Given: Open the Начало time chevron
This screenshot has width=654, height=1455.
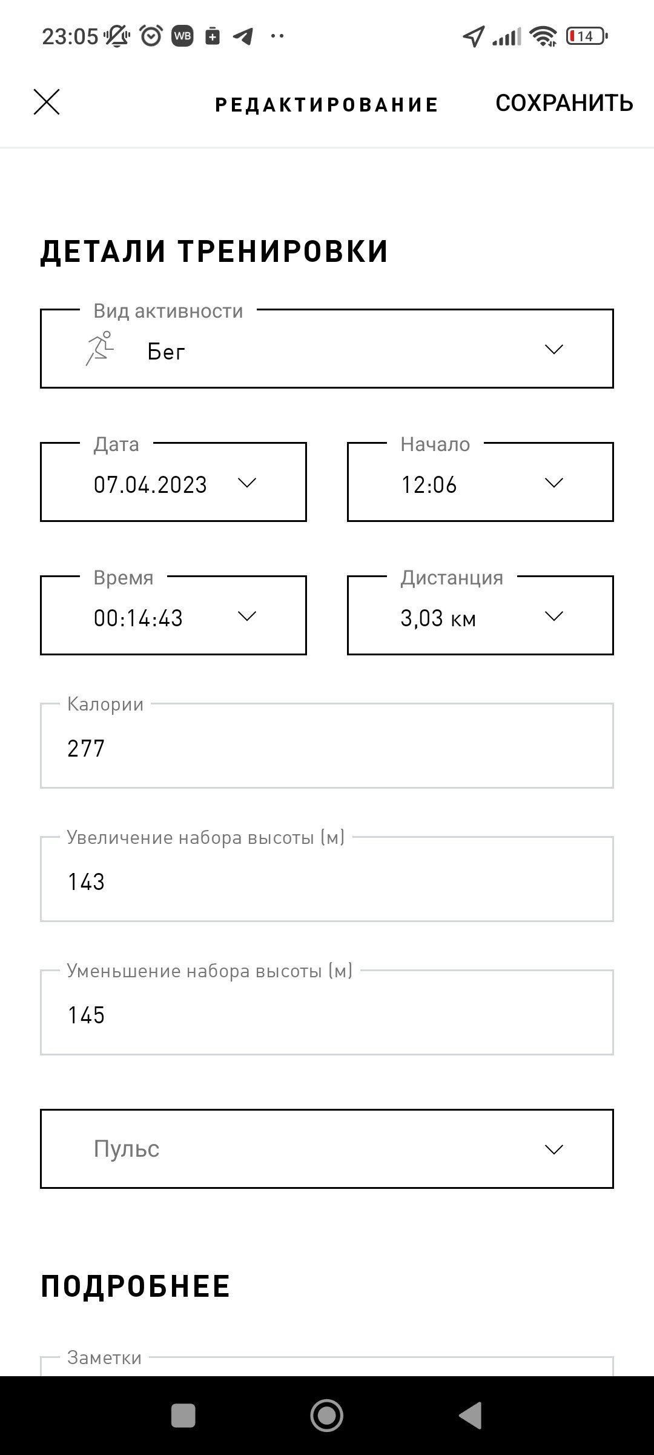Looking at the screenshot, I should tap(554, 483).
